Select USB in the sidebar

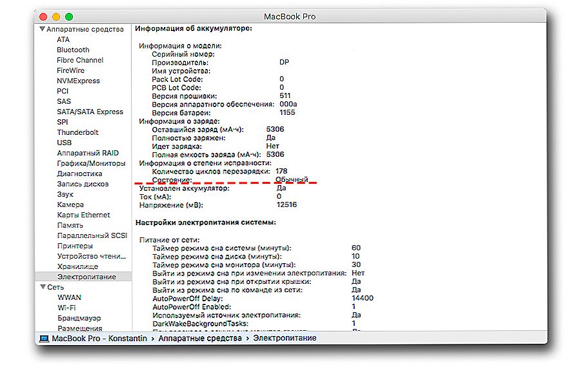pyautogui.click(x=65, y=143)
